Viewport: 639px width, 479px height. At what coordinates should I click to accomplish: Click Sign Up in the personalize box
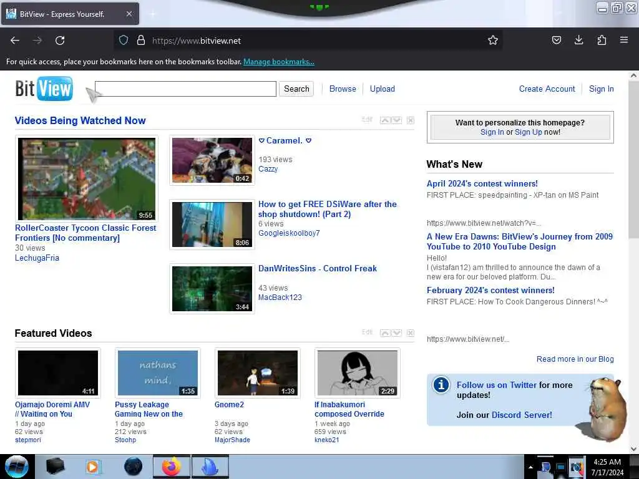tap(528, 132)
